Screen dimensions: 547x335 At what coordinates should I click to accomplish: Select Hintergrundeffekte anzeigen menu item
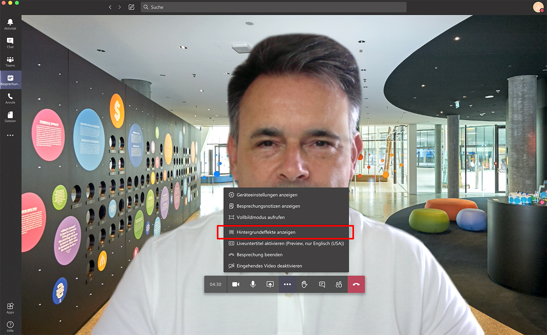tap(286, 232)
